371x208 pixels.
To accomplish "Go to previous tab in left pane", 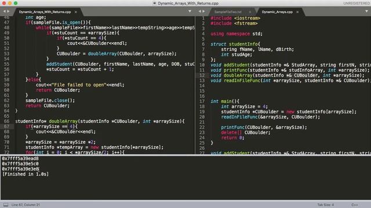I will click(x=4, y=11).
